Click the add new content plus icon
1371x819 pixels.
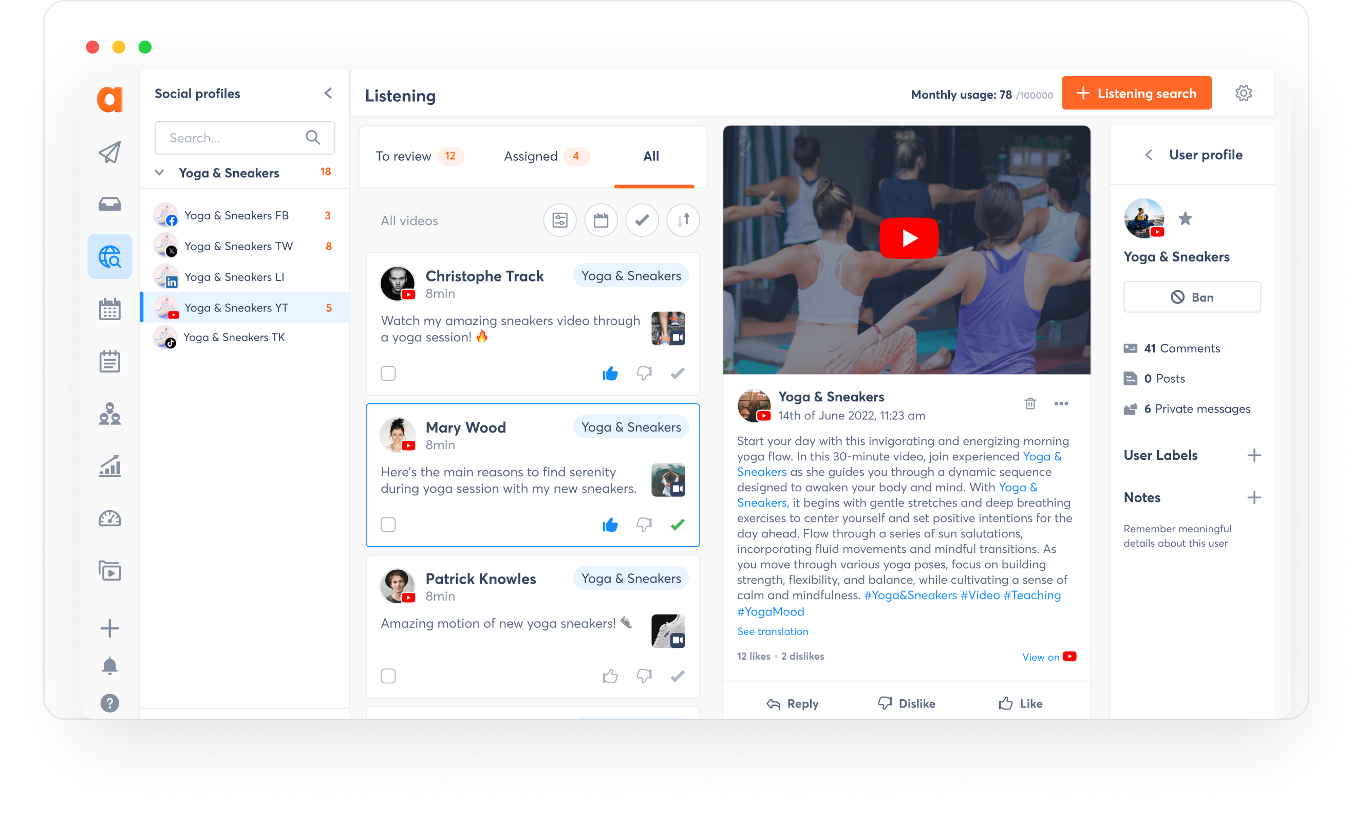point(110,628)
